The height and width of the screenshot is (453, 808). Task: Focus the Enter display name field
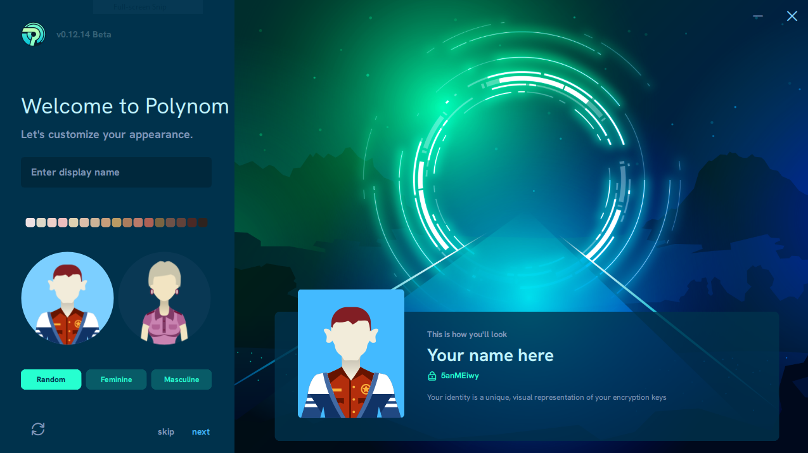pos(116,172)
